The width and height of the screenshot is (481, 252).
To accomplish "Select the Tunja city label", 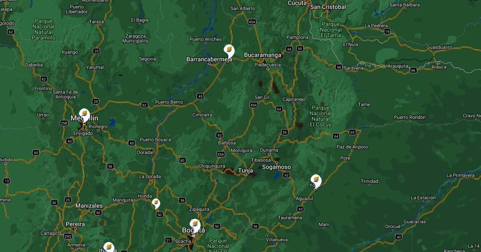I will pyautogui.click(x=246, y=171).
